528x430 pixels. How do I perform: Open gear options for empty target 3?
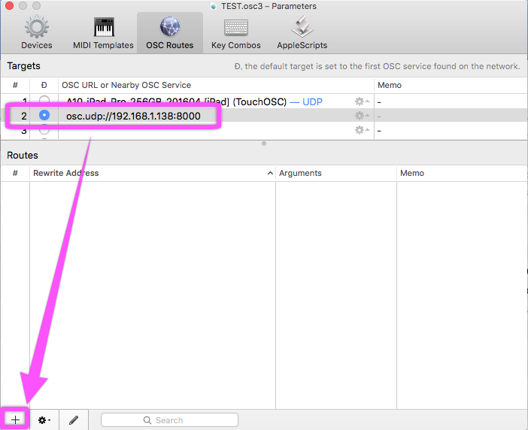[x=361, y=130]
